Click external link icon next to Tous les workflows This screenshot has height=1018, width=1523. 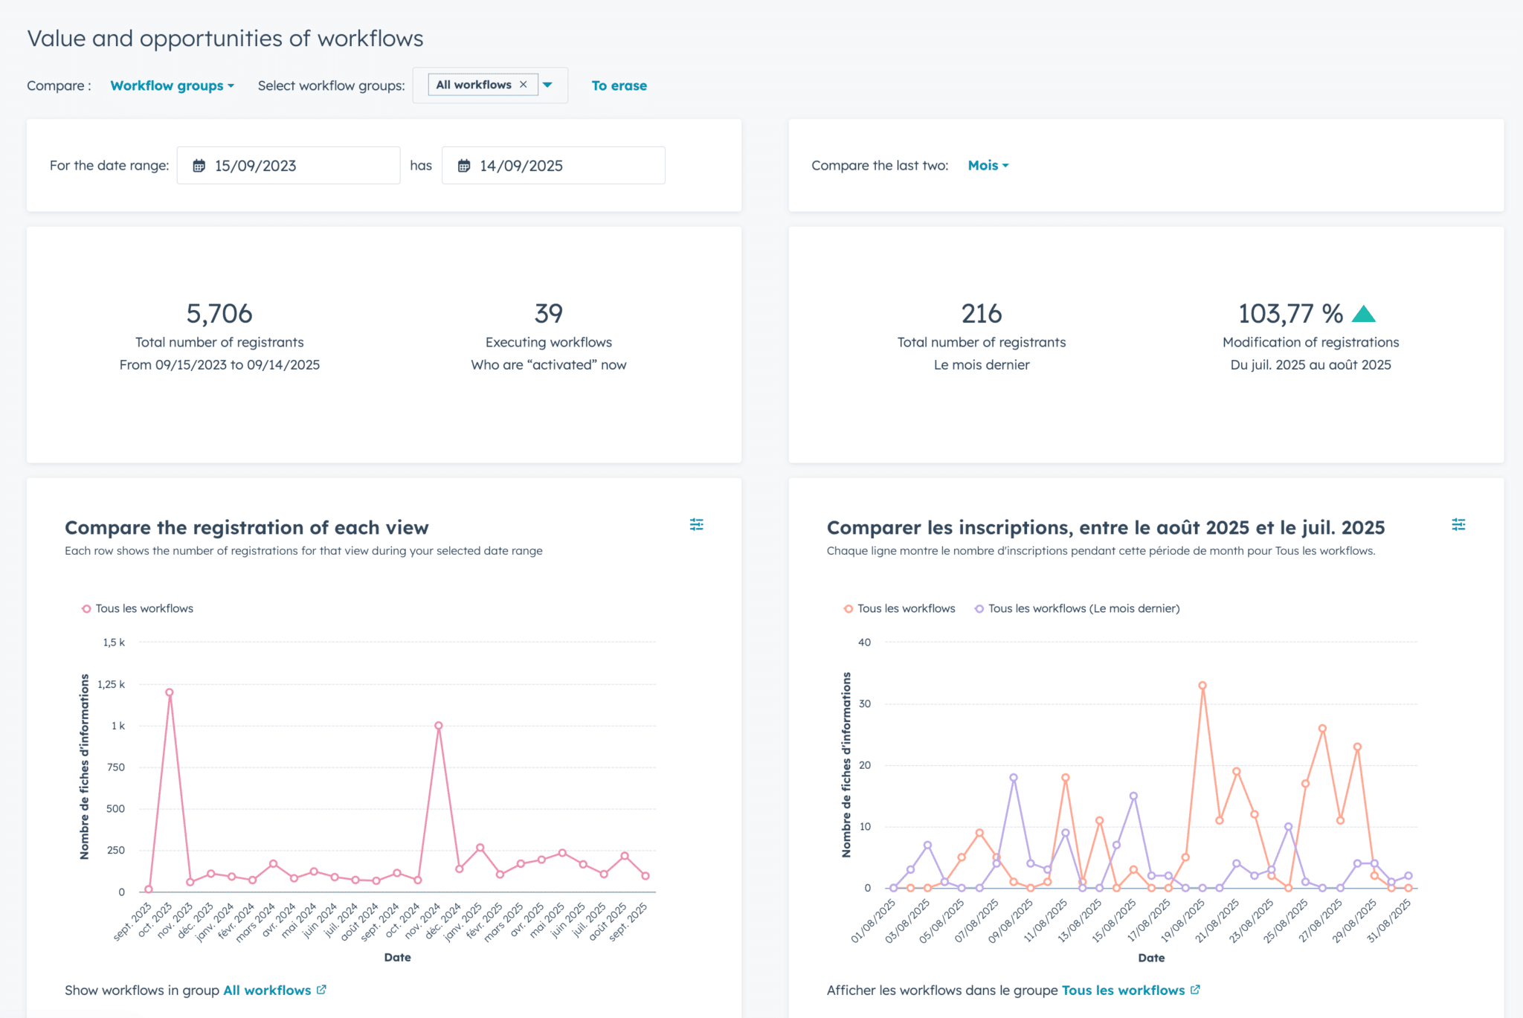(1195, 990)
